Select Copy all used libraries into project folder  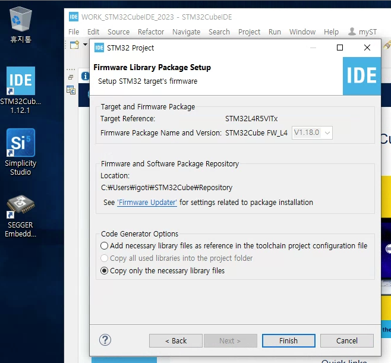176,258
